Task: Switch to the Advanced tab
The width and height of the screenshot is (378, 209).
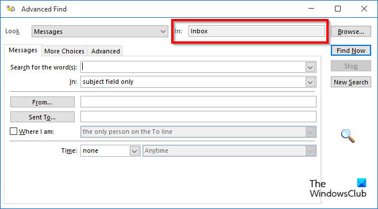Action: pos(105,51)
